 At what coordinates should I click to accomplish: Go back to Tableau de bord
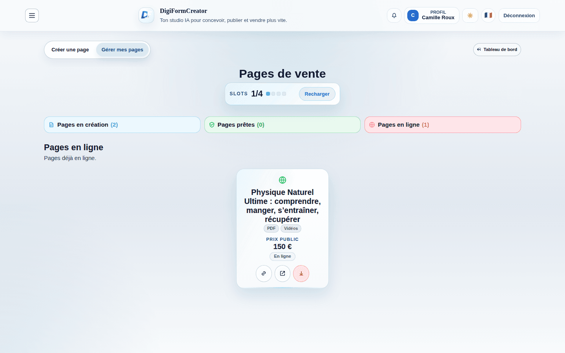point(497,50)
